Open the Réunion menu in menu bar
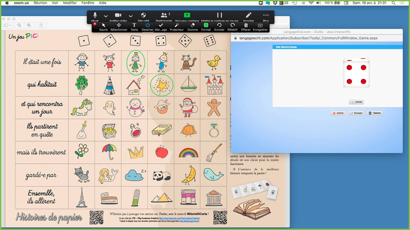This screenshot has width=410, height=230. click(x=40, y=3)
